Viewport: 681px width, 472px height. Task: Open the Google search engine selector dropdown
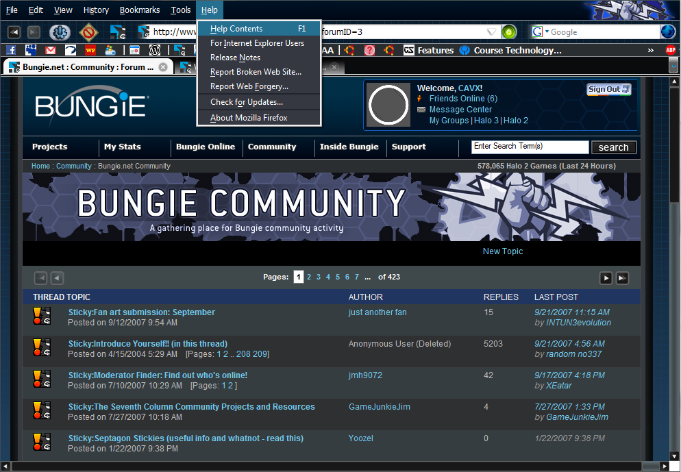(541, 32)
